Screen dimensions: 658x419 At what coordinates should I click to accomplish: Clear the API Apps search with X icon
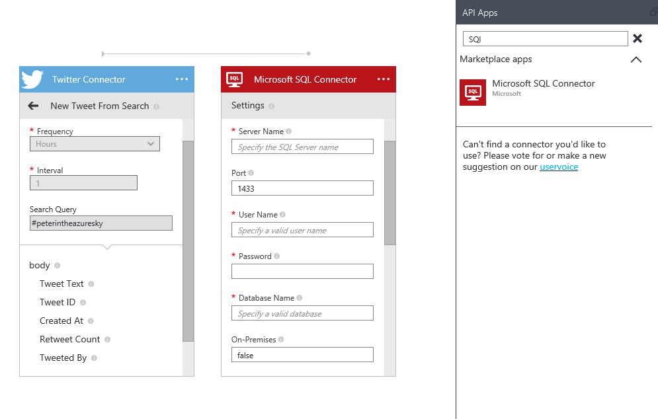637,39
